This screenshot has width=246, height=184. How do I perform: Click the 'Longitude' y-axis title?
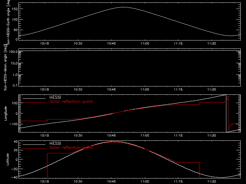click(x=6, y=113)
